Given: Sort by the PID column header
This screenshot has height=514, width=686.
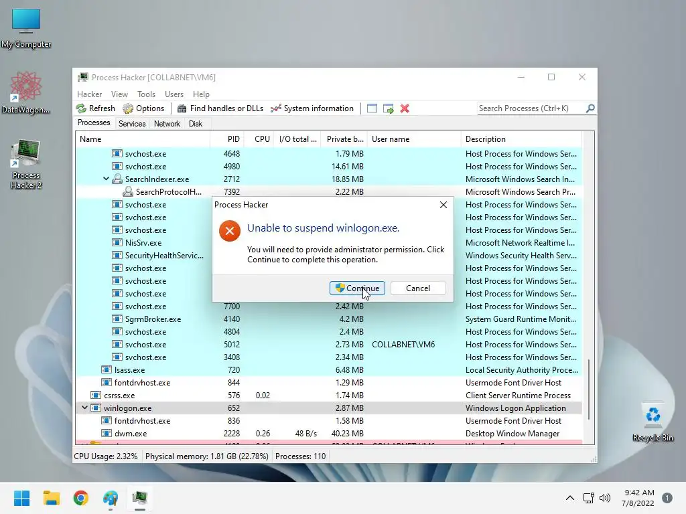Looking at the screenshot, I should [227, 139].
